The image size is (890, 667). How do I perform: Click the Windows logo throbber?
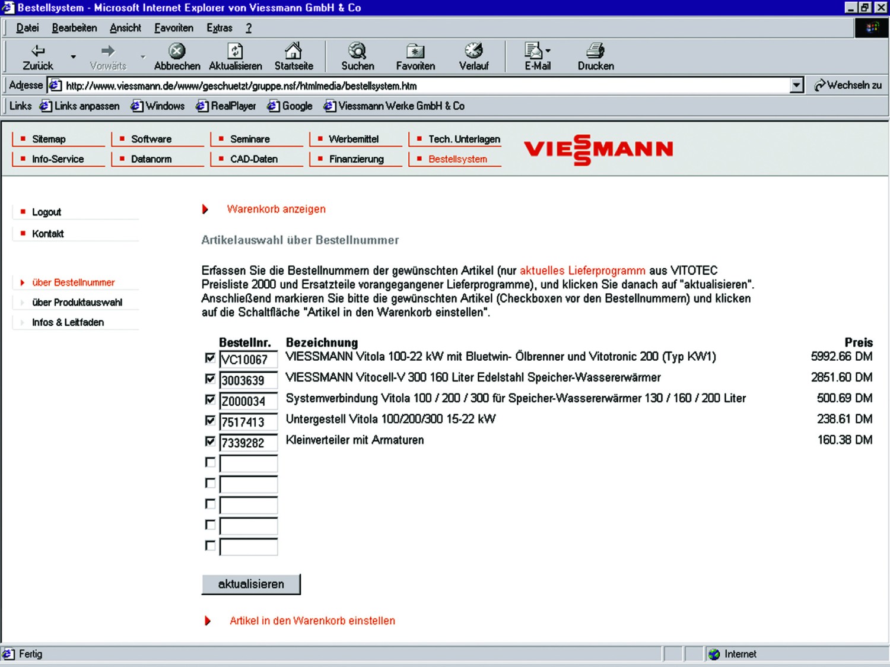click(872, 28)
